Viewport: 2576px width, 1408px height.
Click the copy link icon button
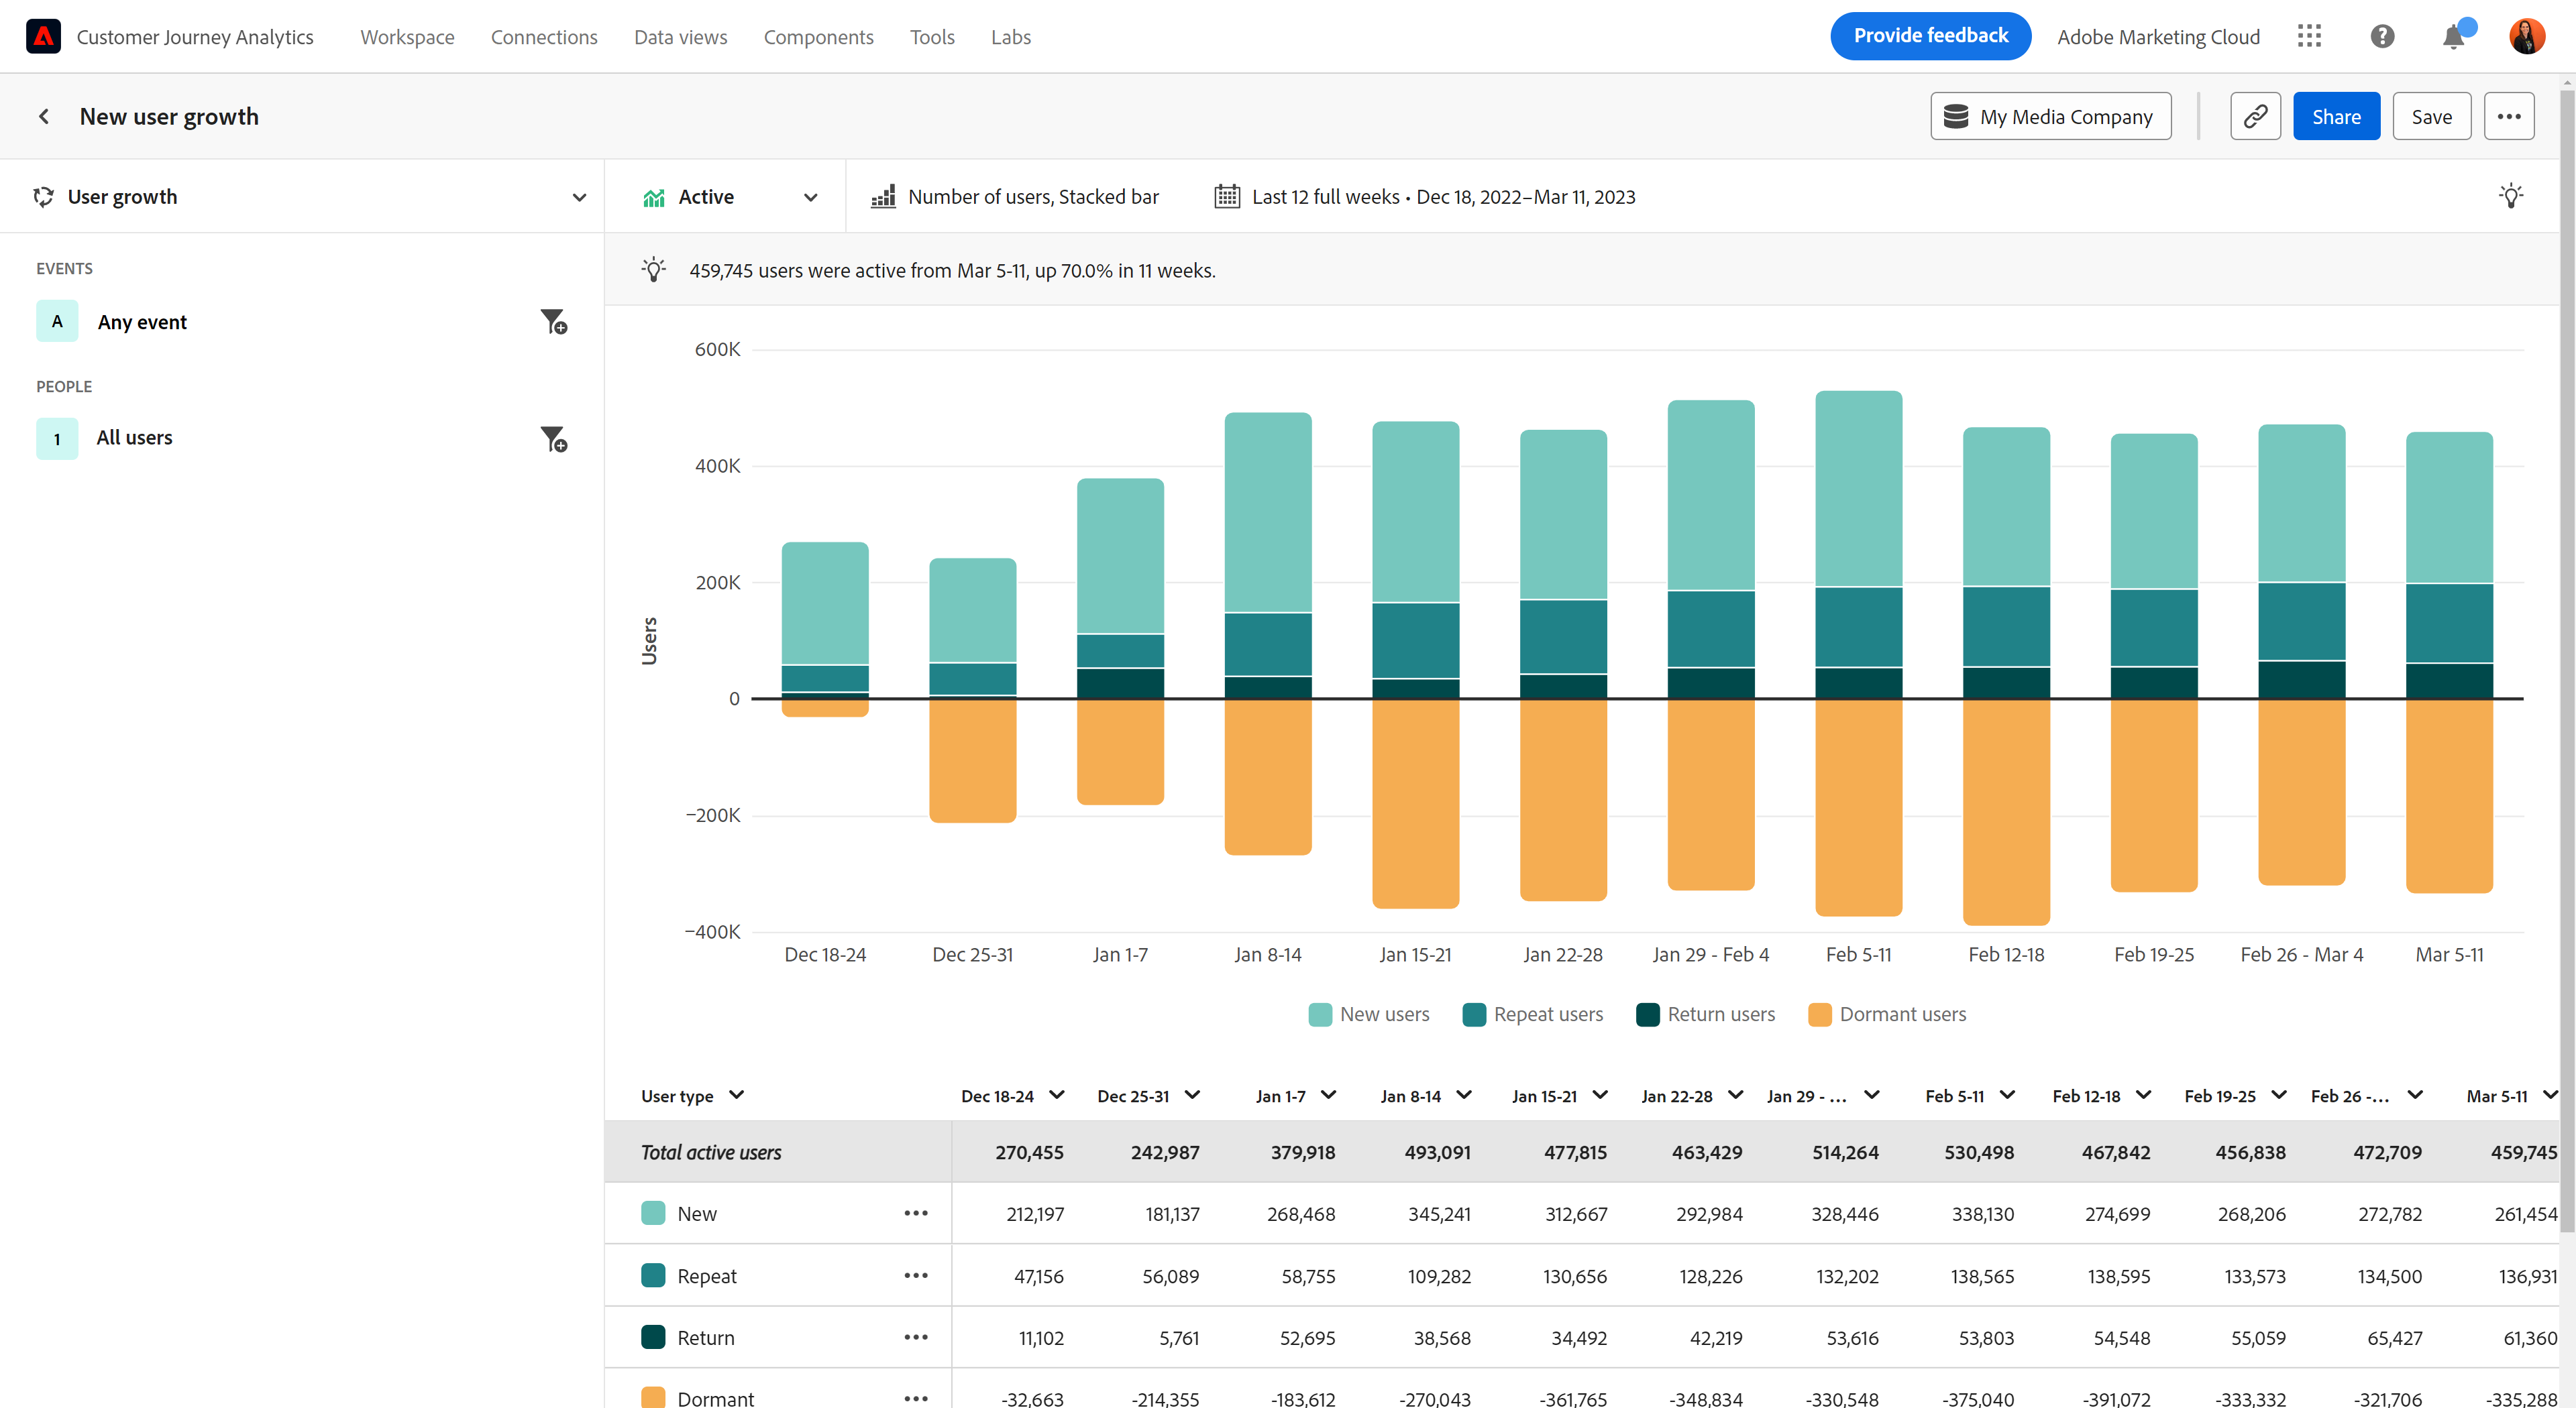[x=2255, y=117]
